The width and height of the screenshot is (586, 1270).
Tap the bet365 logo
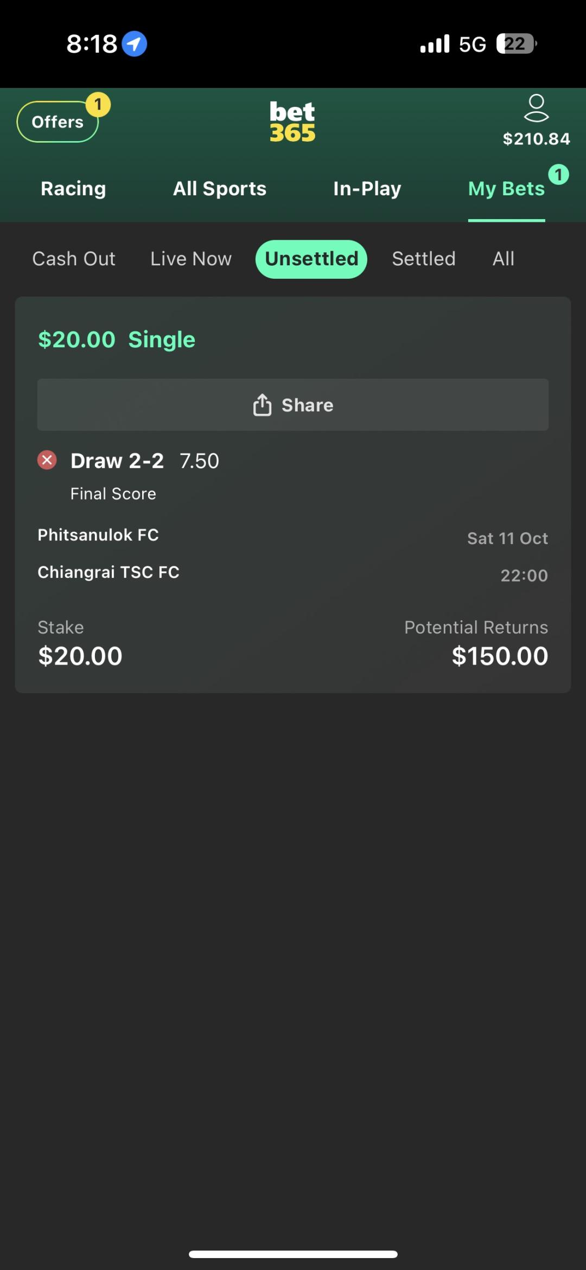292,122
